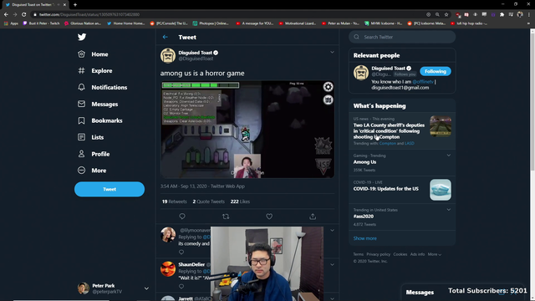Viewport: 535px width, 301px height.
Task: Open a new browser tab with plus
Action: tap(75, 5)
